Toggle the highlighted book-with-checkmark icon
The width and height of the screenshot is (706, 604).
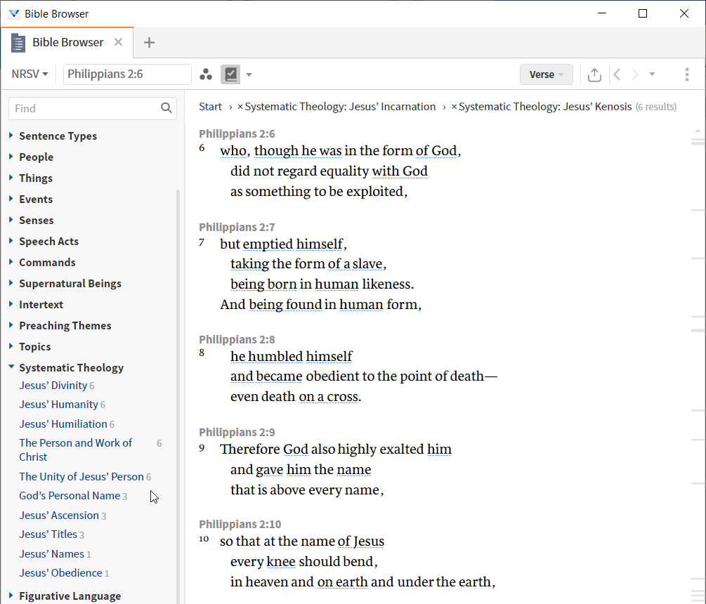click(230, 74)
